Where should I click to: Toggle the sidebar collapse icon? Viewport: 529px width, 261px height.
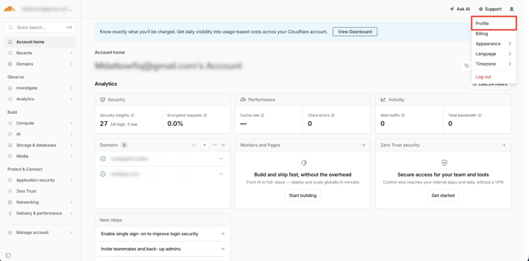tap(8, 255)
